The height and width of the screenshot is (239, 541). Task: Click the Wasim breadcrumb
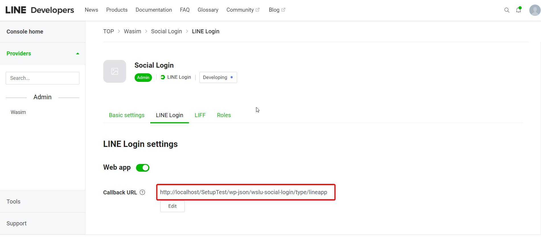132,31
